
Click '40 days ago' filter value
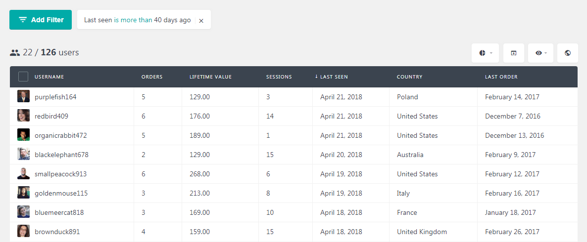click(x=172, y=20)
